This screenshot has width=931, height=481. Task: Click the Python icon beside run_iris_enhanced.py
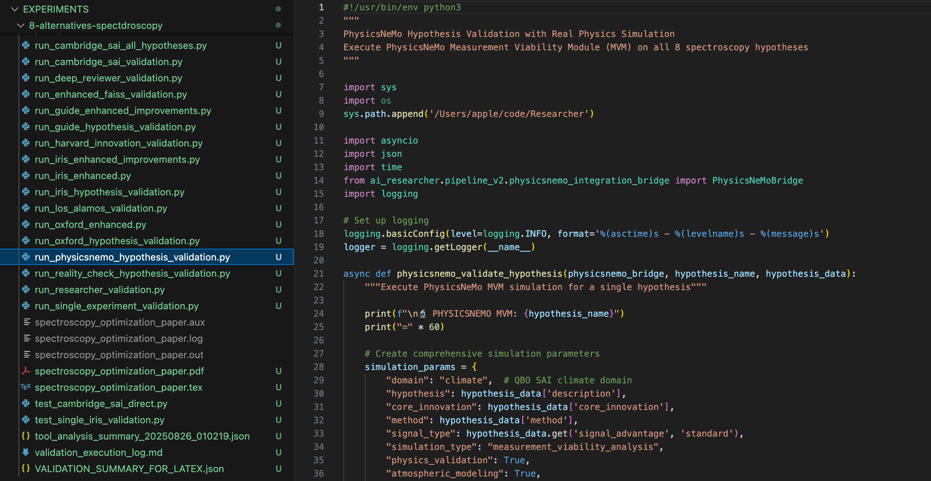point(26,175)
